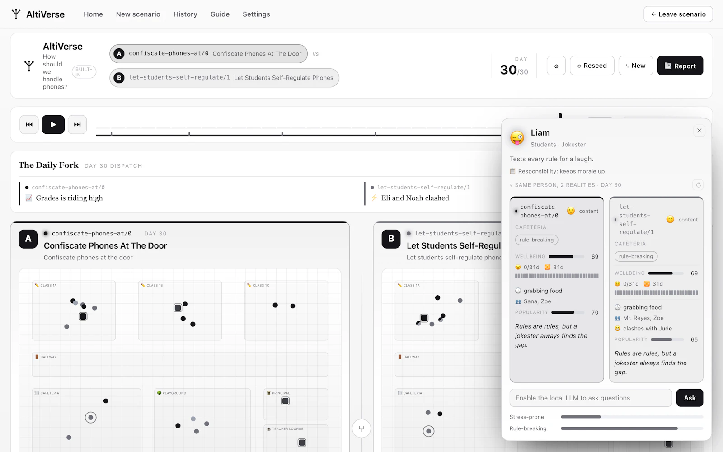Click the BUILT-IN badge
This screenshot has height=452, width=723.
pos(84,72)
